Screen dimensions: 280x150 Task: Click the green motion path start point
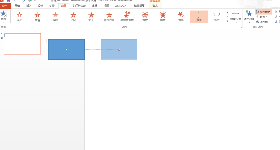pos(66,49)
